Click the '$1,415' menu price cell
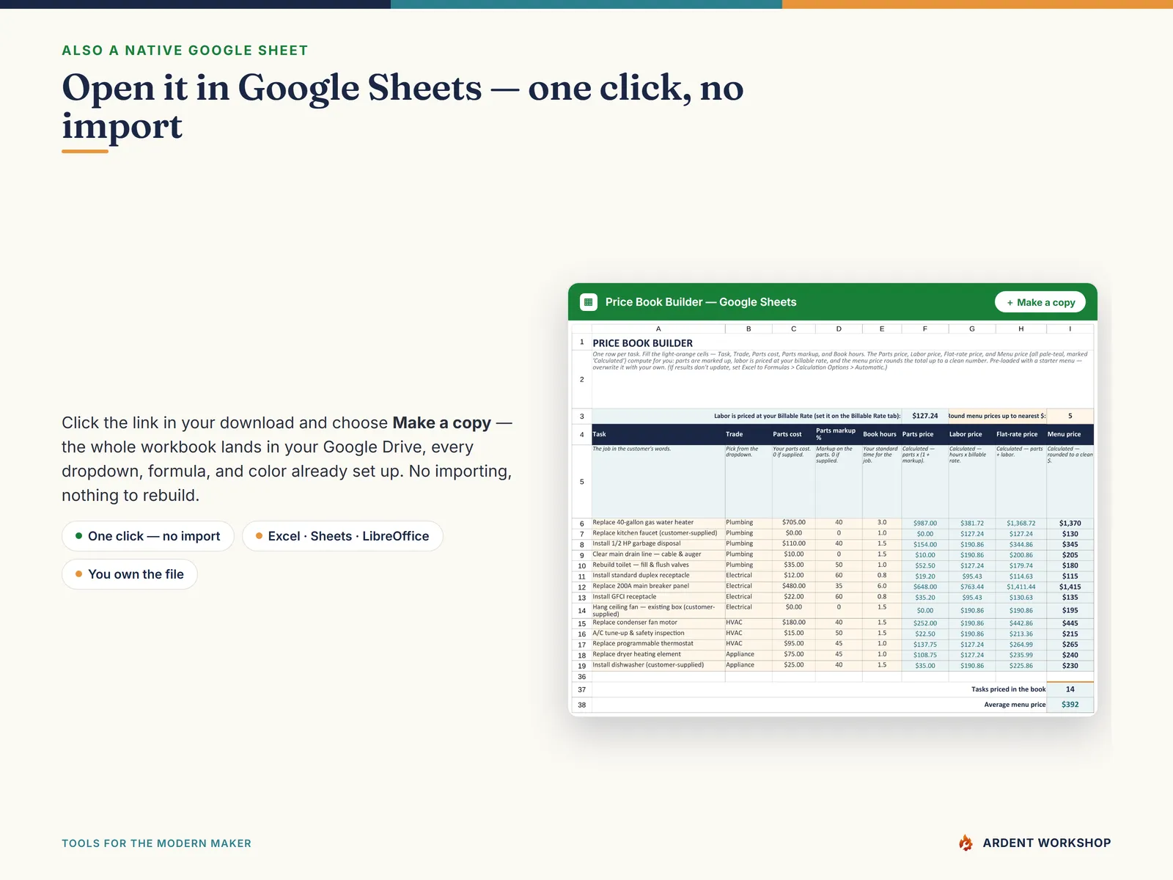 (1070, 586)
